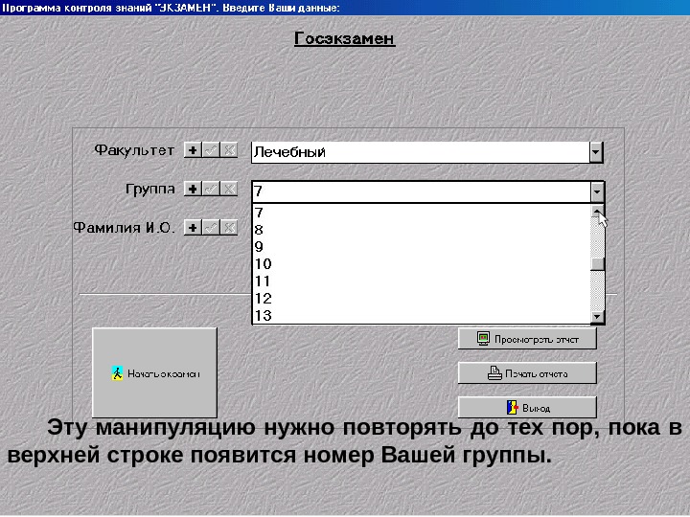Viewport: 690px width, 517px height.
Task: Select group 9 in the dropdown list
Action: click(423, 247)
